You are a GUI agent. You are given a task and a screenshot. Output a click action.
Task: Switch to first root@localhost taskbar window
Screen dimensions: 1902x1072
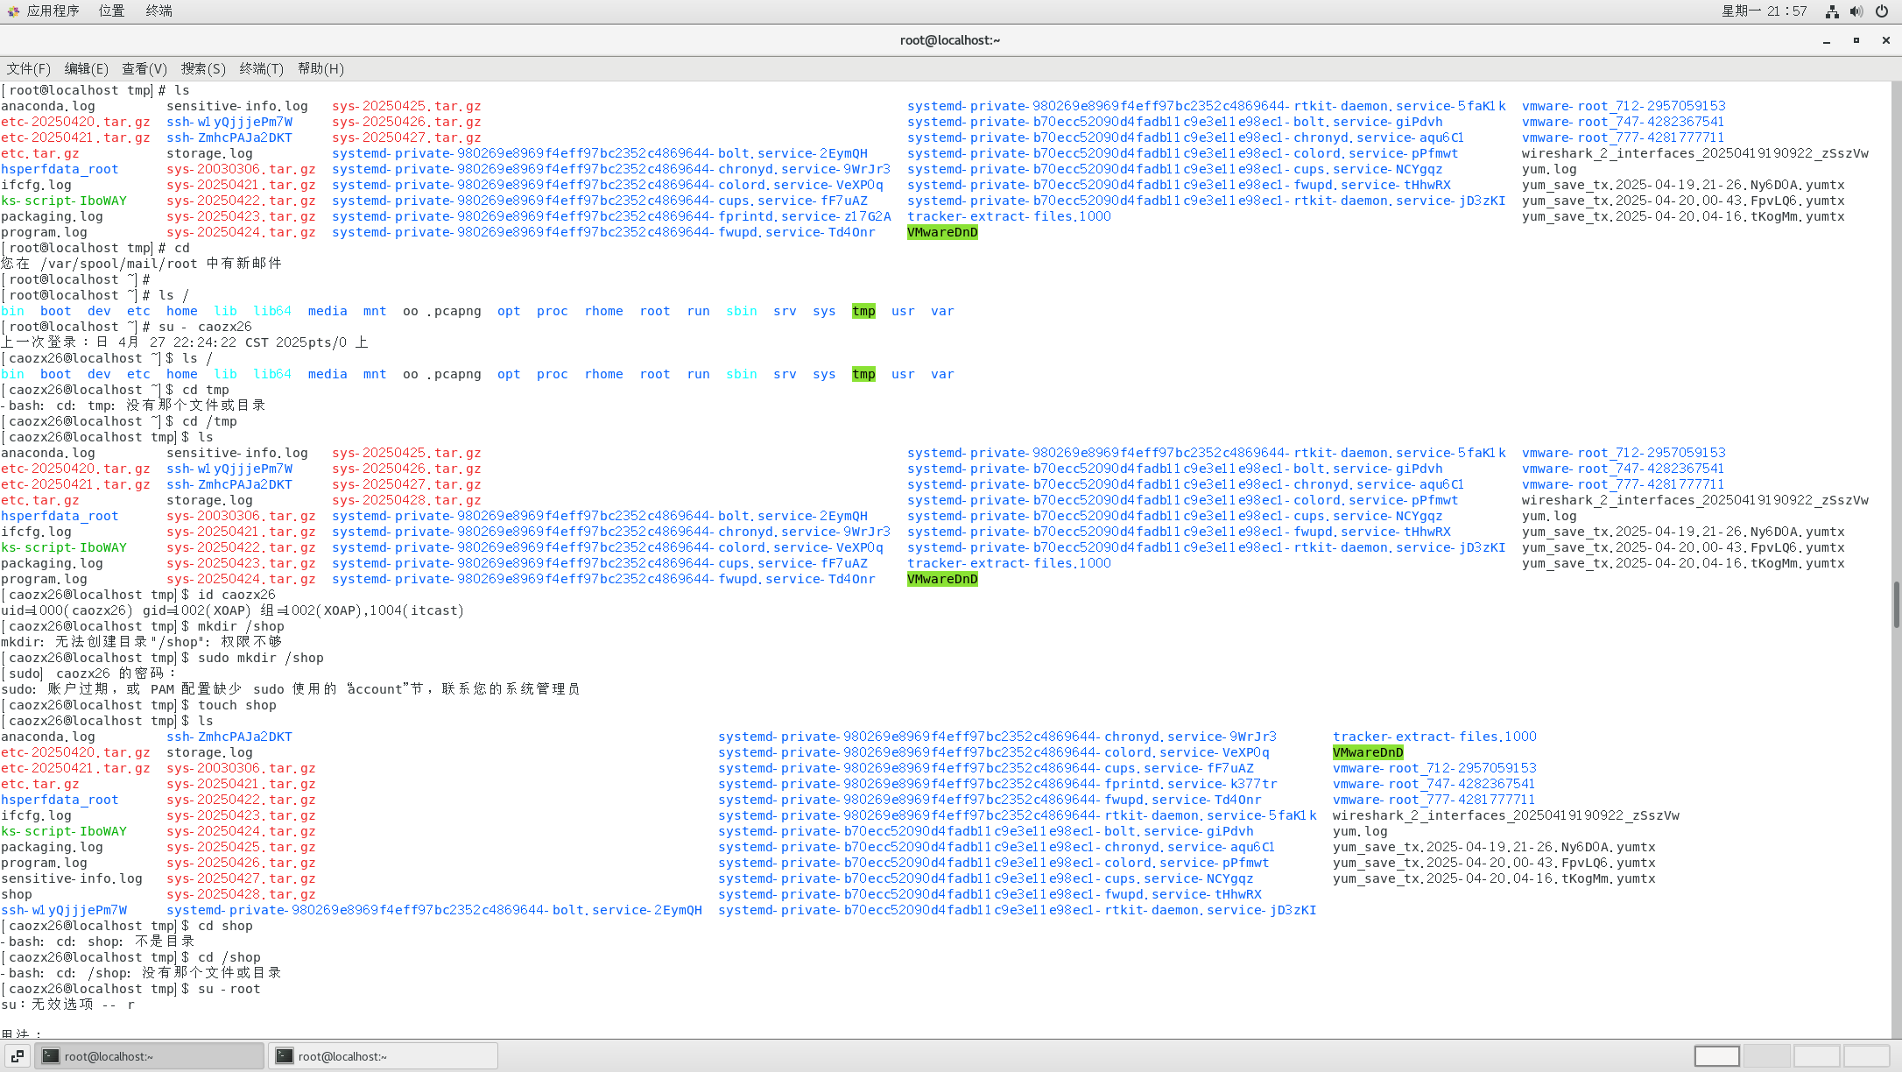(x=149, y=1056)
